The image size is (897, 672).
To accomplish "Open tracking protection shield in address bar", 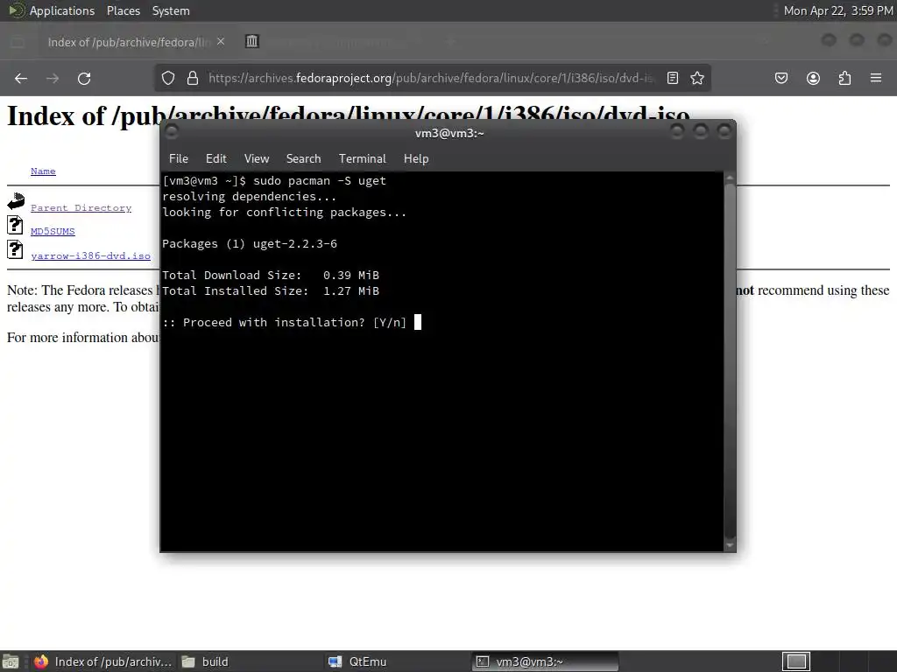I will 167,78.
